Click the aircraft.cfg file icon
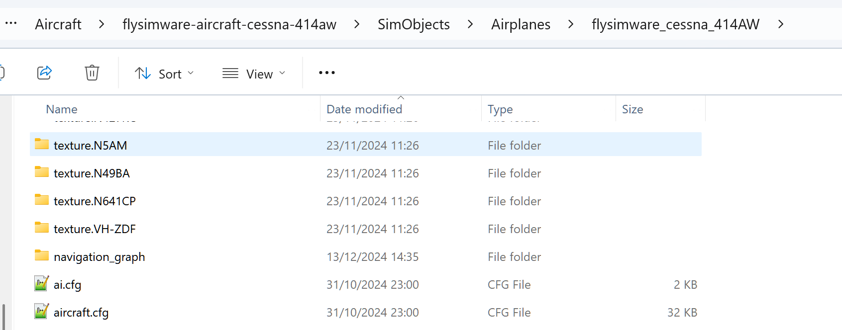Screen dimensions: 842x330 (42, 312)
